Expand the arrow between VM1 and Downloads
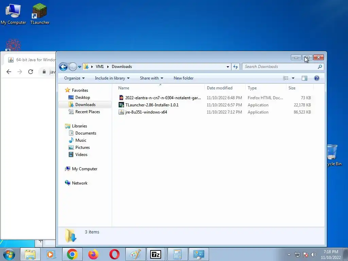Screen dimensions: 348x261 [108, 67]
